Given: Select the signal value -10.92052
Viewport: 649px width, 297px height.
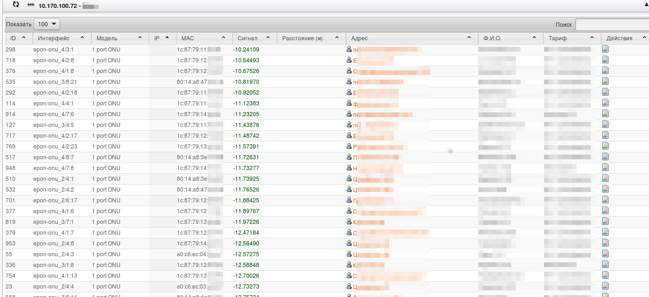Looking at the screenshot, I should click(x=246, y=93).
